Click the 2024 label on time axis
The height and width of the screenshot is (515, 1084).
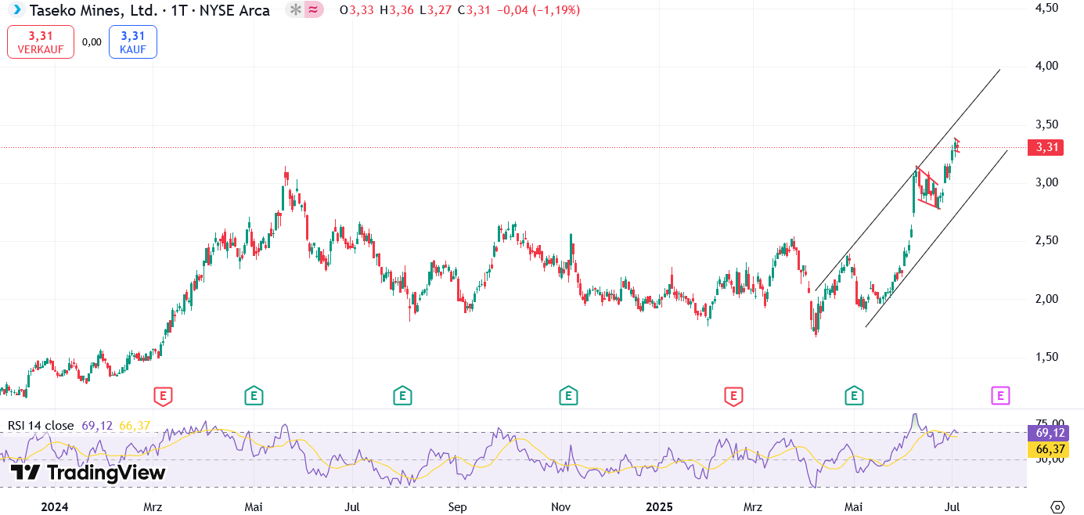[x=55, y=506]
